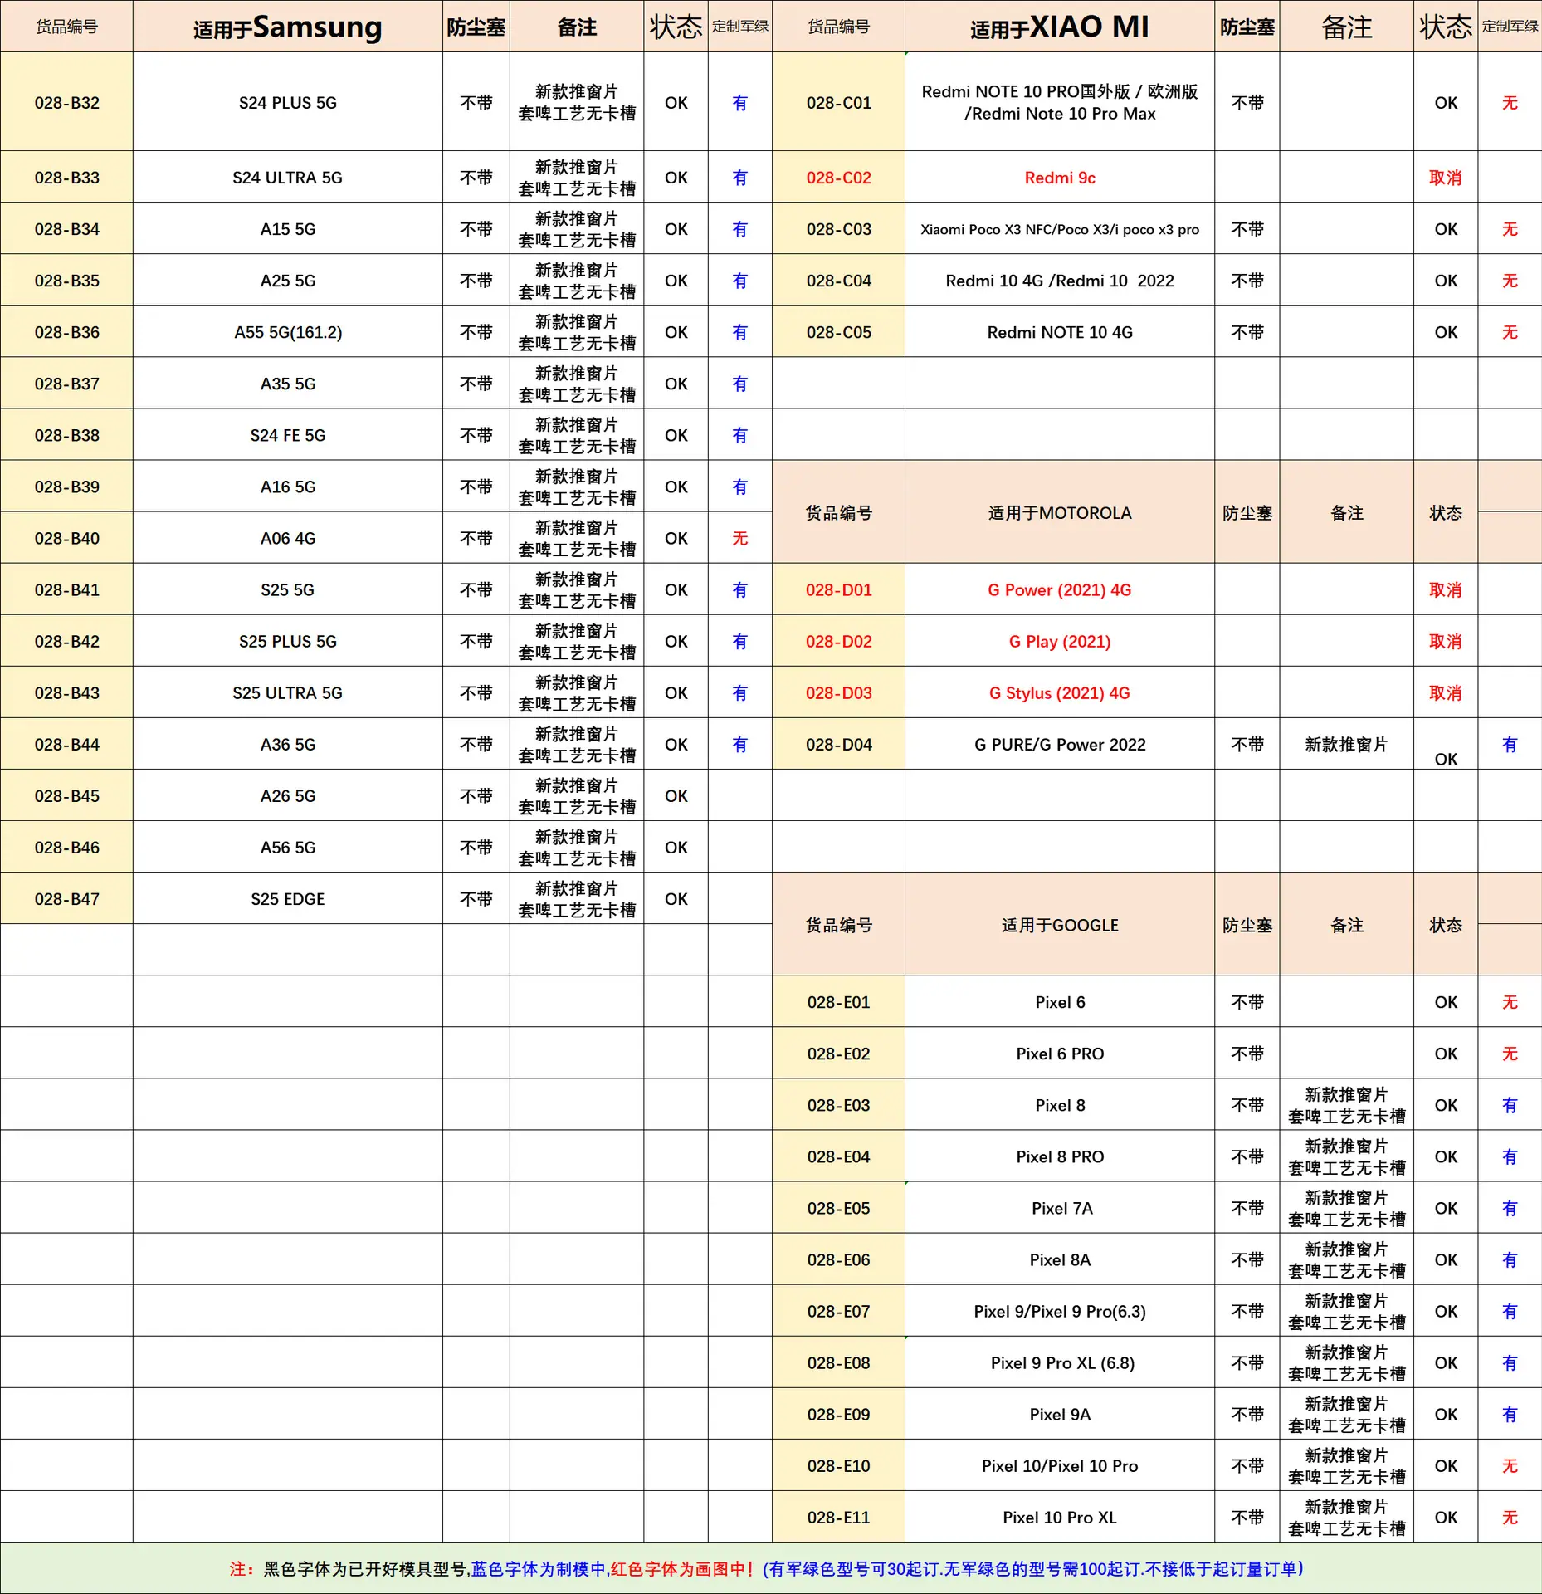This screenshot has height=1594, width=1542.
Task: Select the 适用于Samsung header cell
Action: tap(287, 27)
